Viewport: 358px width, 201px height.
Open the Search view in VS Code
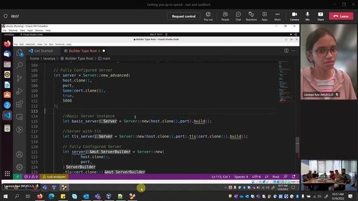coord(20,65)
